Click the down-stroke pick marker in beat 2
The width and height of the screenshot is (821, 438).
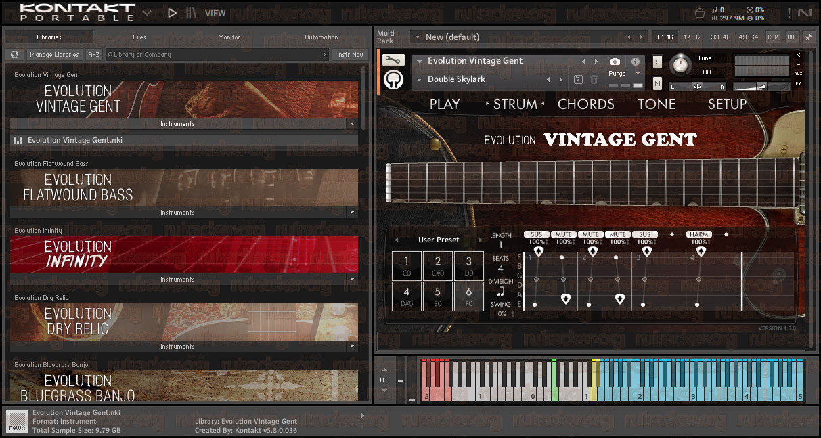[620, 299]
